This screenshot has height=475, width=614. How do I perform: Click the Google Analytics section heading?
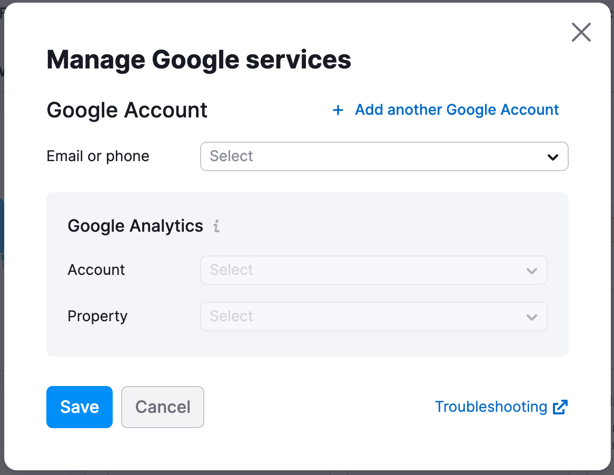[135, 226]
